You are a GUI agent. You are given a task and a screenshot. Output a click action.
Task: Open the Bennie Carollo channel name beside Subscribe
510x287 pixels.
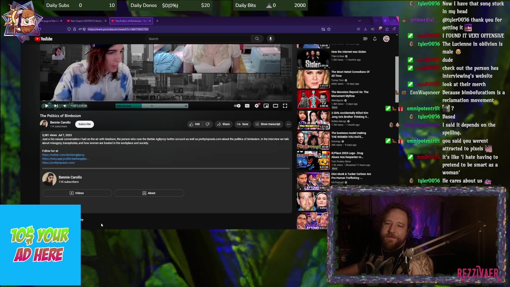click(60, 123)
